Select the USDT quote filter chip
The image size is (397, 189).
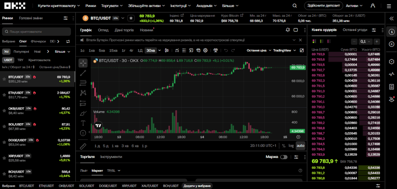9,60
